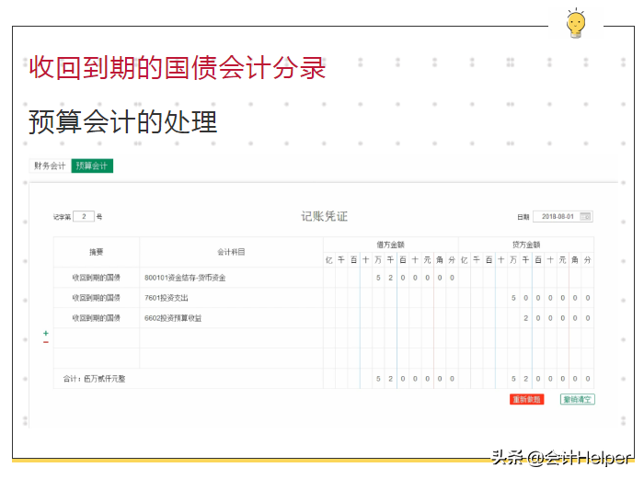Open the date field showing 2018-08-01
This screenshot has width=644, height=479.
(x=562, y=216)
